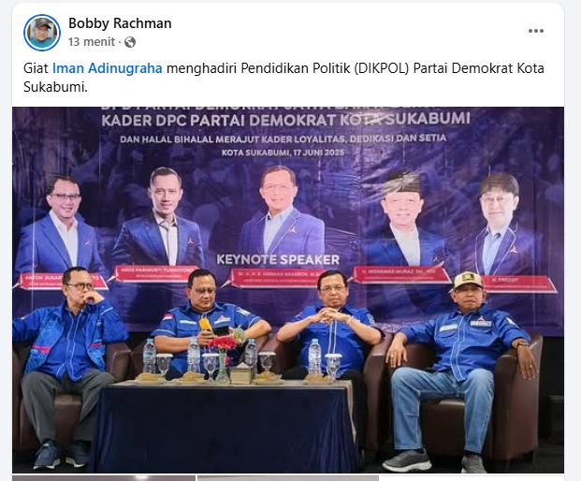The image size is (581, 481).
Task: Open Bobby Rachman's profile name link
Action: [120, 23]
